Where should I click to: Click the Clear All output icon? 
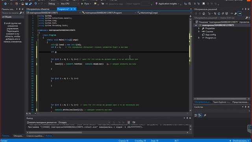tap(128, 122)
